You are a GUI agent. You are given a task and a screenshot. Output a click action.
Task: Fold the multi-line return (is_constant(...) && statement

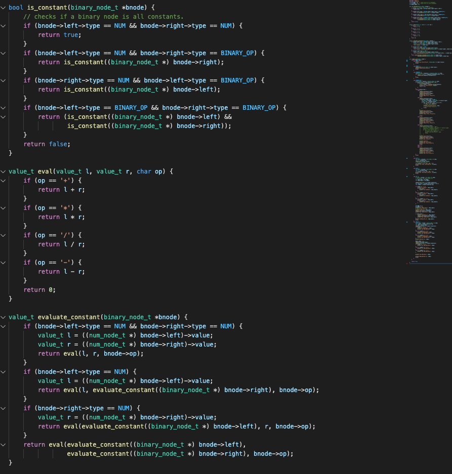point(4,117)
